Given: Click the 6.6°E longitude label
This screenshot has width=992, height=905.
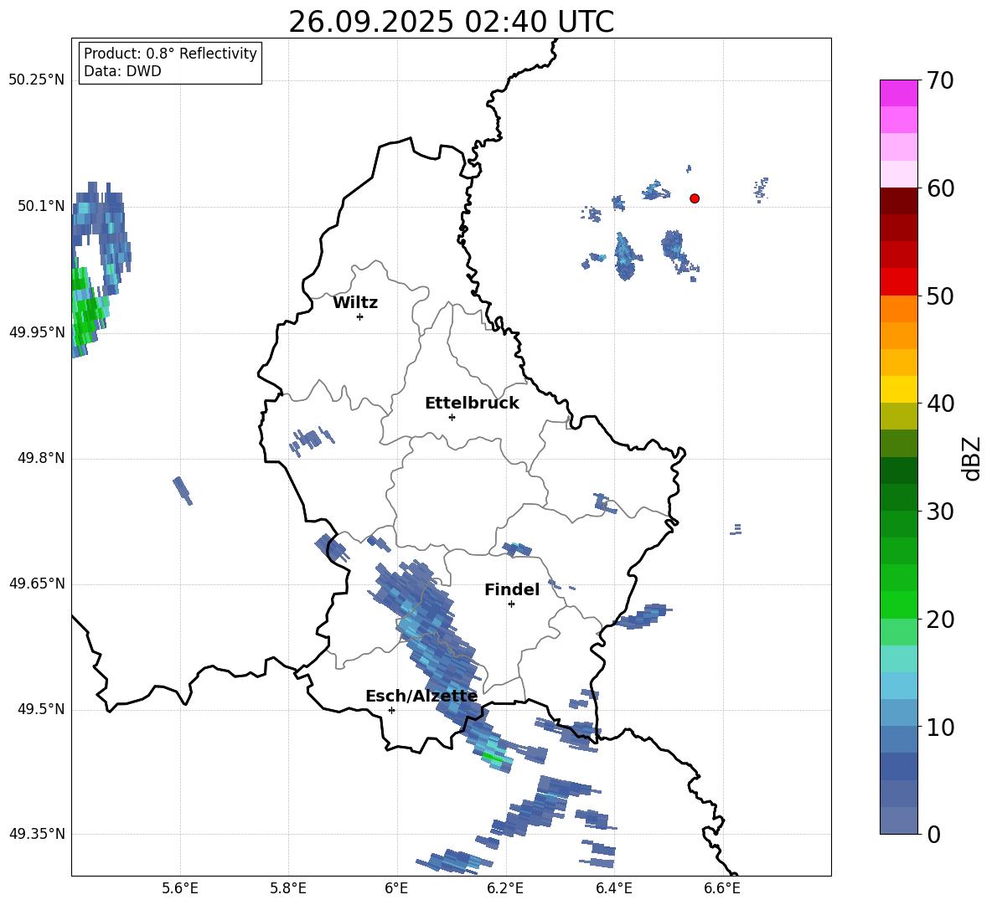Looking at the screenshot, I should pos(722,888).
